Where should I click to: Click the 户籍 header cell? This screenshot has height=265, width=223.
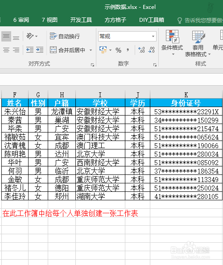point(62,103)
